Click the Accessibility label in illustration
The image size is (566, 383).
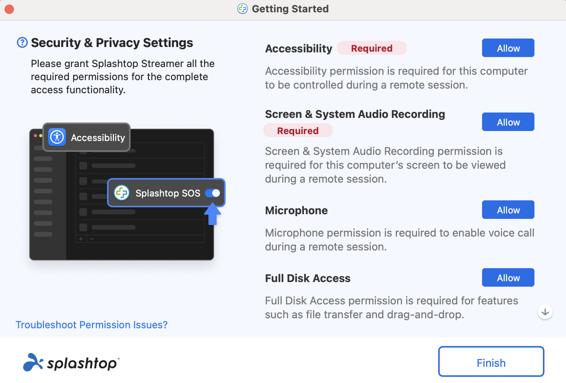click(x=98, y=138)
